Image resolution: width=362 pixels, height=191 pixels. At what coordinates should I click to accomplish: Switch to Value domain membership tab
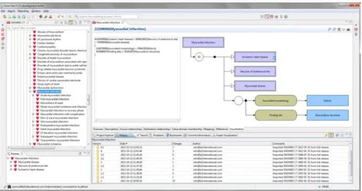click(x=187, y=129)
